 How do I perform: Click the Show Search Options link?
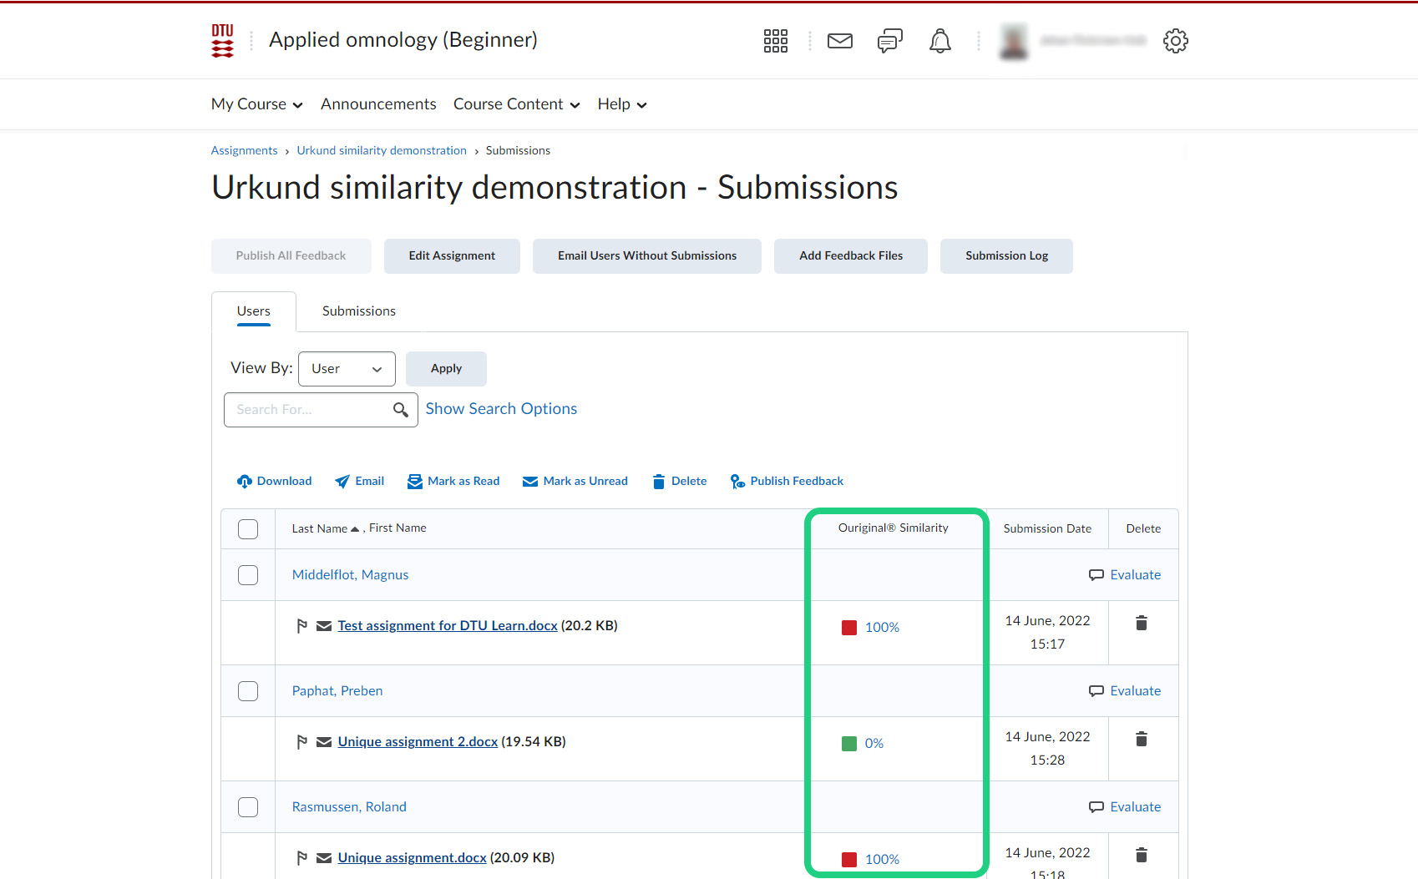tap(501, 409)
